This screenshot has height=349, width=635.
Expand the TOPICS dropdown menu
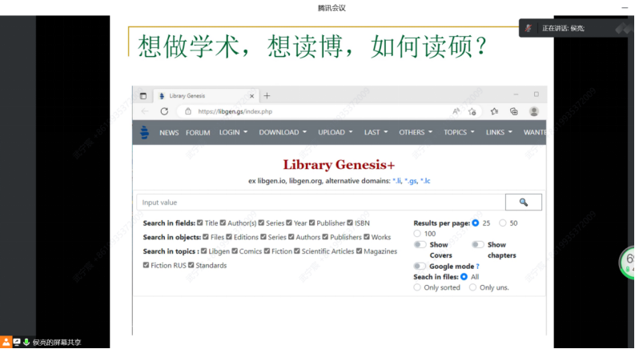(x=459, y=132)
